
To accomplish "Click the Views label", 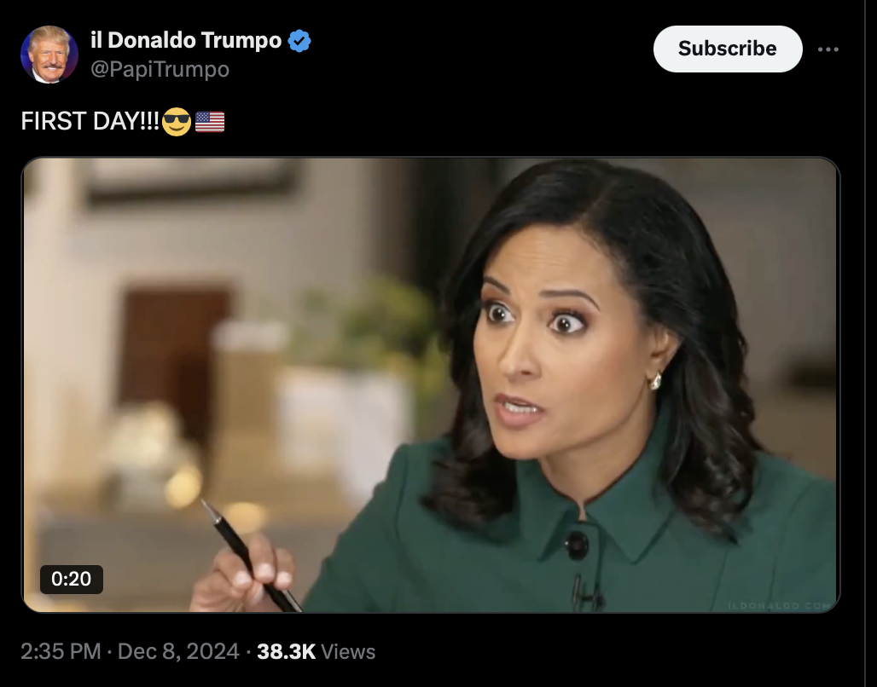I will click(348, 652).
